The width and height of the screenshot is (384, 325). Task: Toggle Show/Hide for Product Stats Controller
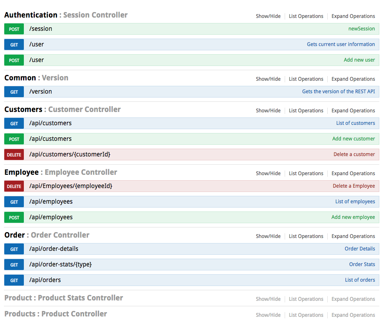tap(268, 299)
